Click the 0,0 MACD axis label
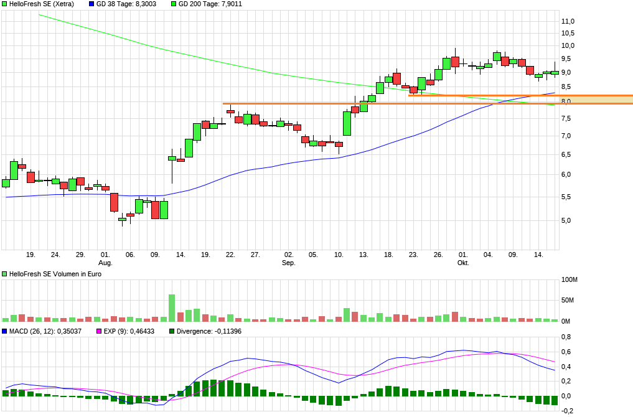This screenshot has height=417, width=633. tap(566, 396)
